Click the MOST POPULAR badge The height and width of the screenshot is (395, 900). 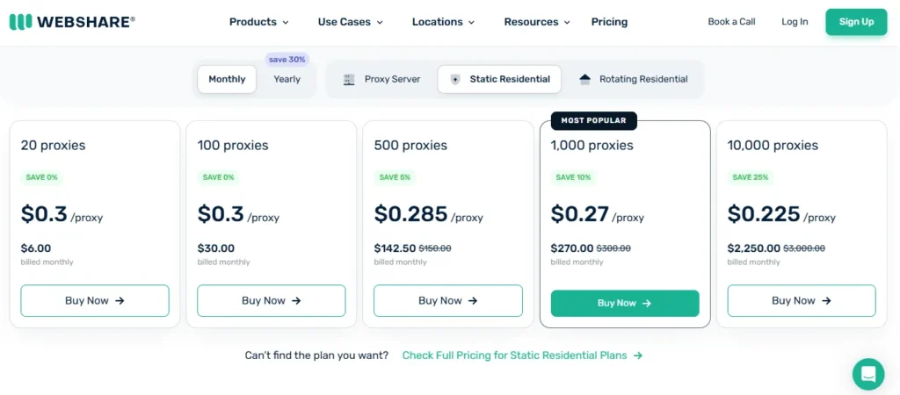pos(594,120)
